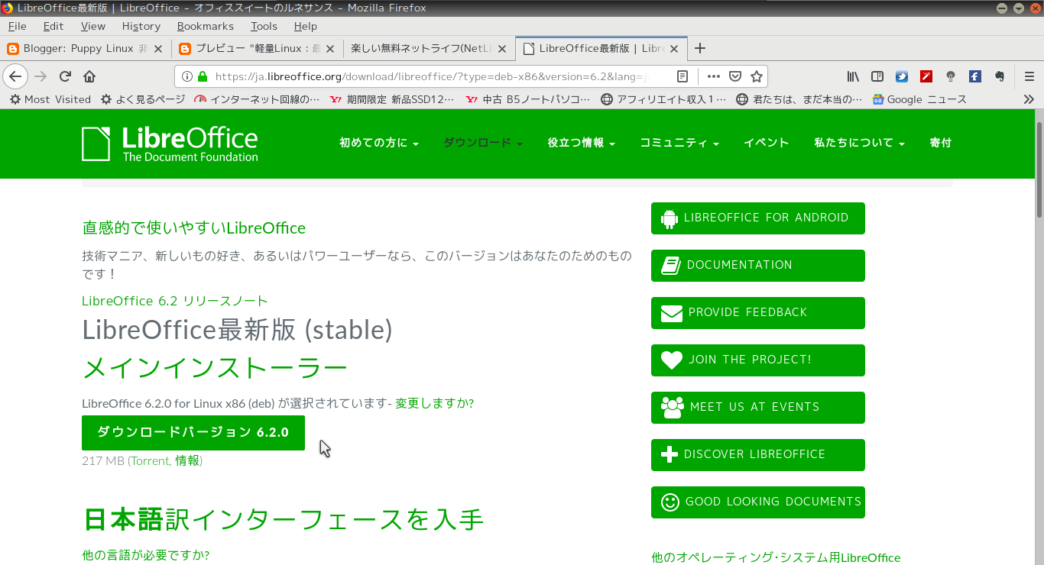Go back with the Firefox back arrow
Screen dimensions: 1044x565
(15, 76)
